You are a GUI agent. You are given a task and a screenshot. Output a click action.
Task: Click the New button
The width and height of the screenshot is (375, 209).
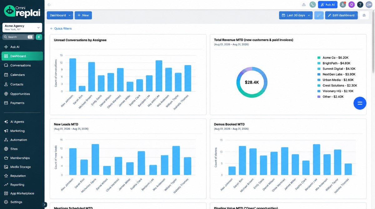(83, 15)
